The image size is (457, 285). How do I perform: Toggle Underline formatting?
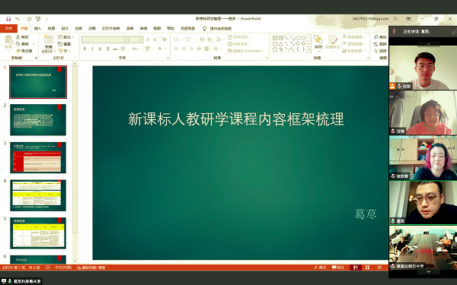coord(100,49)
